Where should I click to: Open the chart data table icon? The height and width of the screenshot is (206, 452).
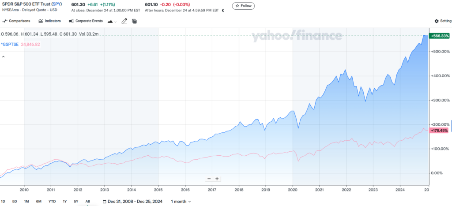134,21
